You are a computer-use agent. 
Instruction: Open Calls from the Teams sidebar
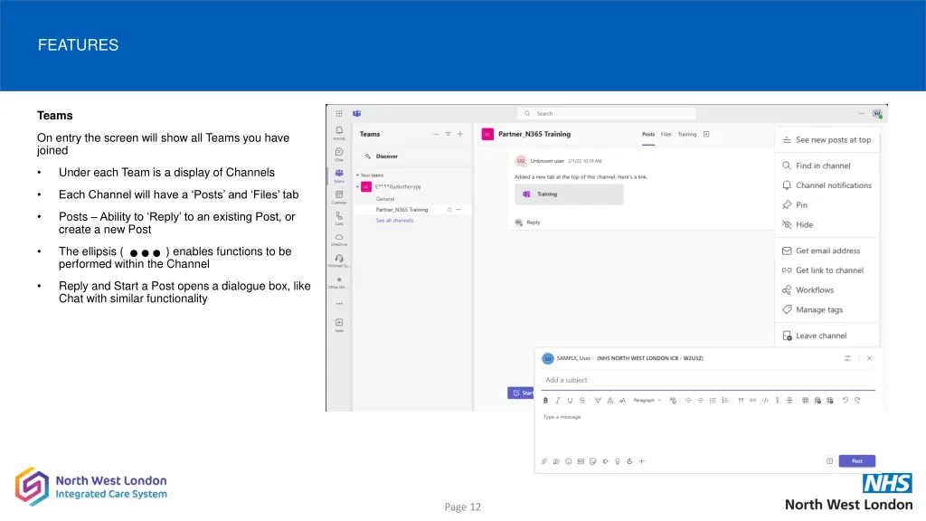click(339, 218)
